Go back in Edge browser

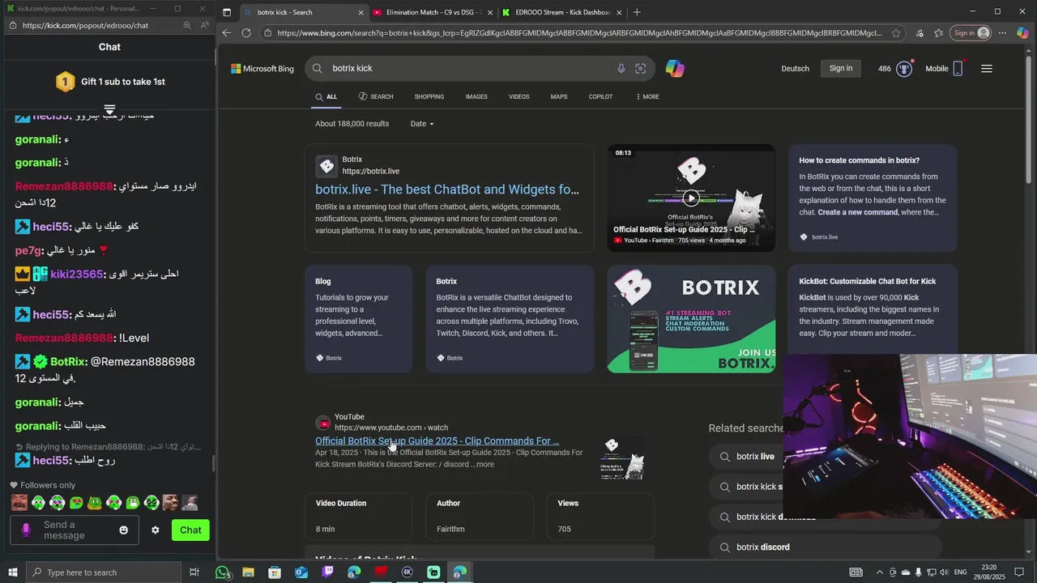click(226, 33)
